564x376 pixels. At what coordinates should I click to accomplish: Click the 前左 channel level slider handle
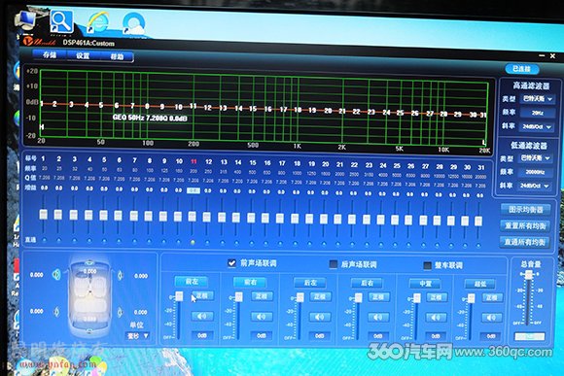[179, 296]
